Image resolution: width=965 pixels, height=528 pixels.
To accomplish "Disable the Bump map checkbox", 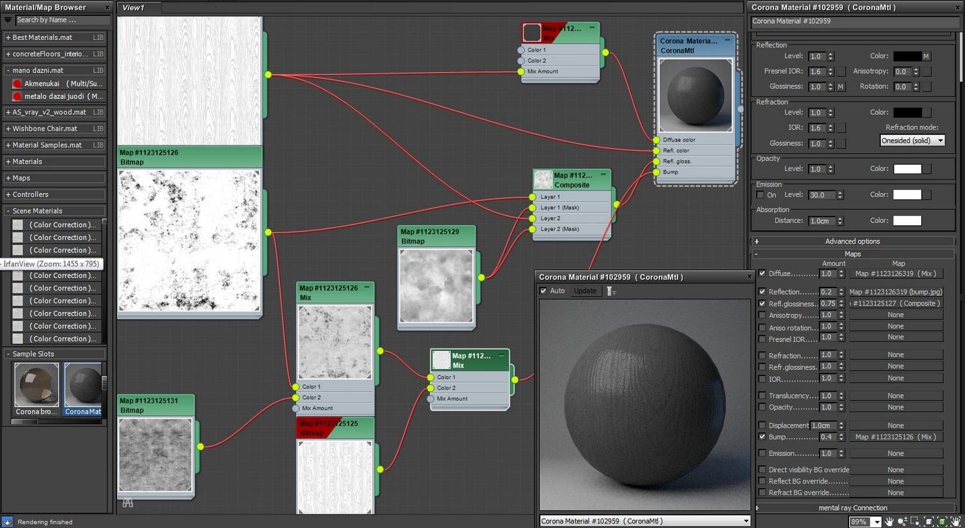I will pos(762,437).
